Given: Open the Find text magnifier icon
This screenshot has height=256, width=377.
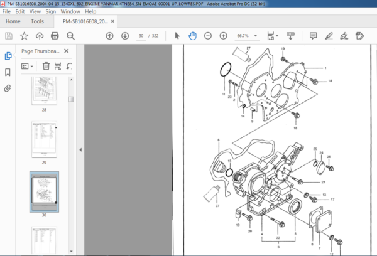Looking at the screenshot, I should coord(70,36).
